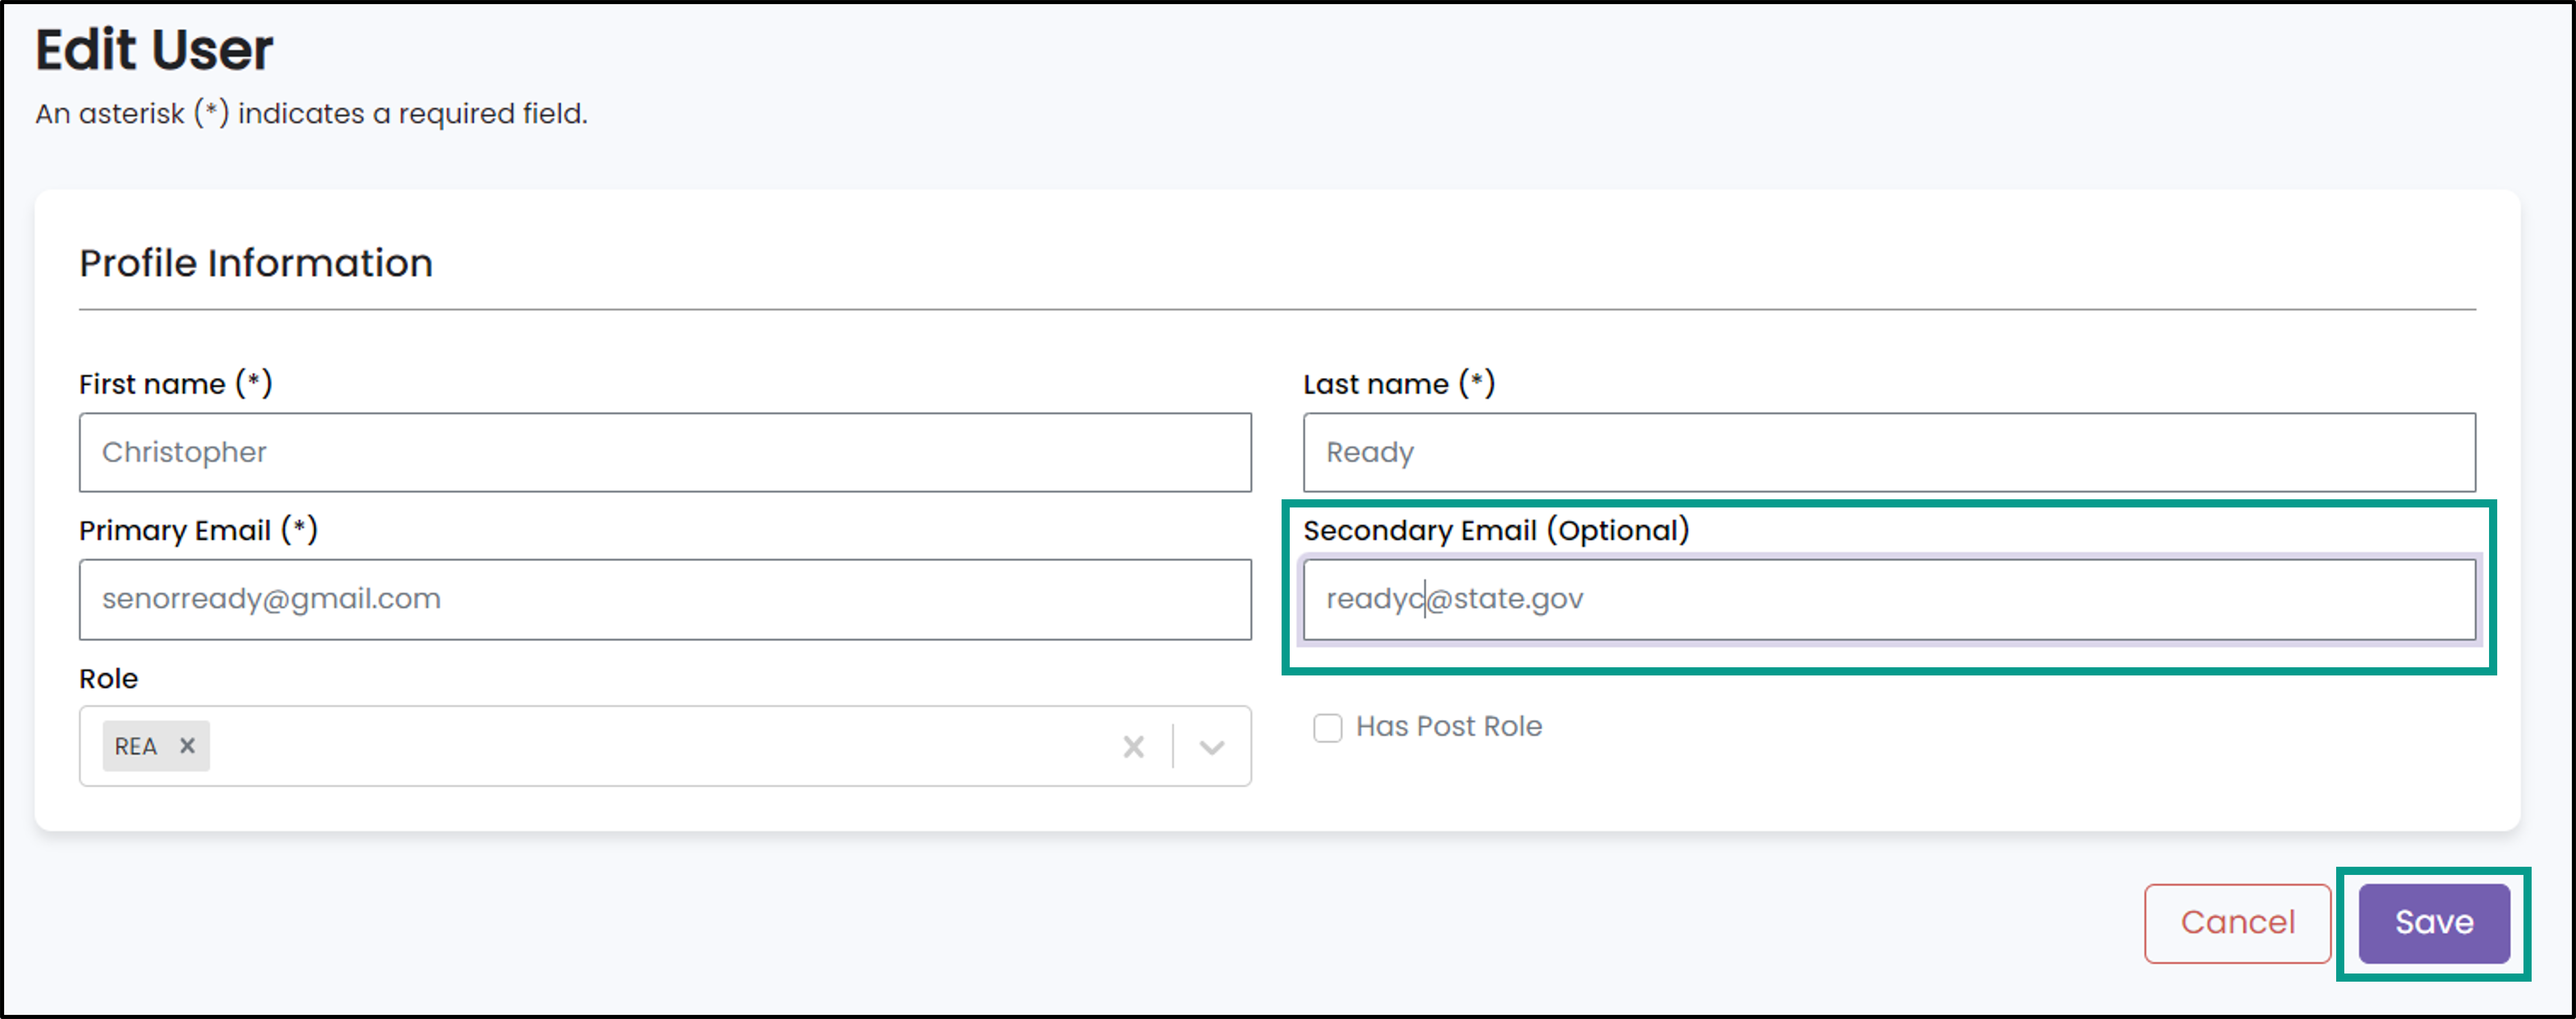
Task: Click the Secondary Email (Optional) label
Action: click(1496, 530)
